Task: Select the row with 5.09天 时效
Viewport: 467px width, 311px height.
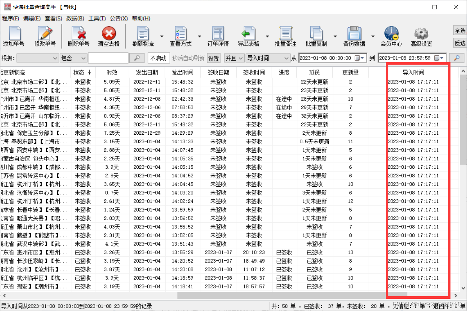Action: (230, 82)
